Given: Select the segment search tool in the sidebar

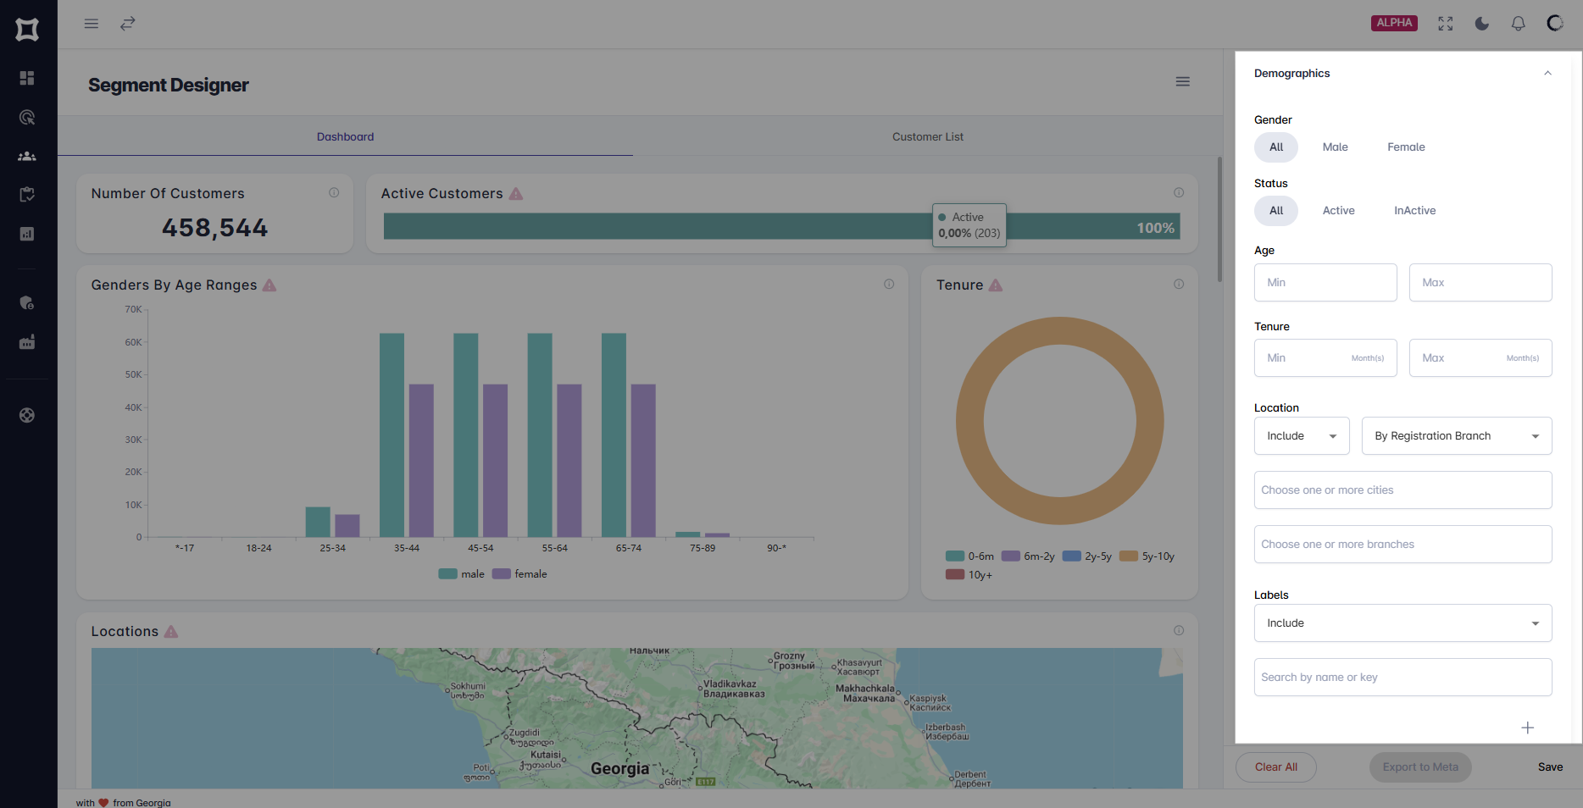Looking at the screenshot, I should (x=26, y=117).
